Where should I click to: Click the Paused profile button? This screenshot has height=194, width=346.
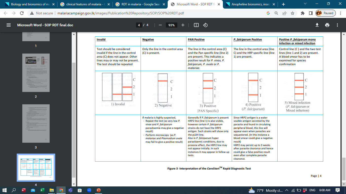pyautogui.click(x=325, y=13)
